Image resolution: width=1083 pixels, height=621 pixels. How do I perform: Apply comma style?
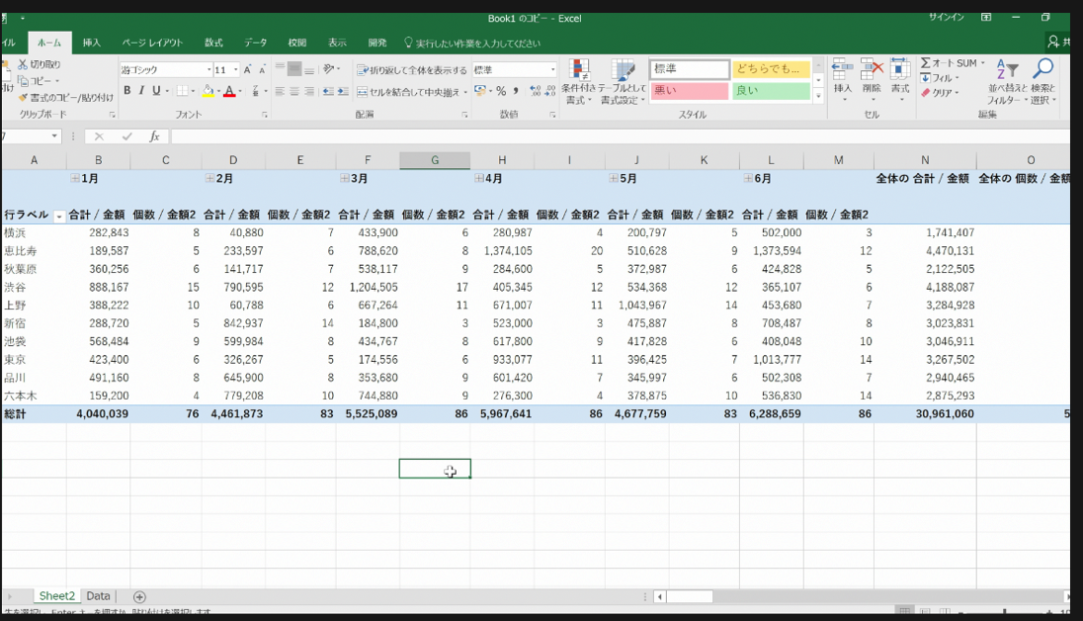[x=516, y=91]
